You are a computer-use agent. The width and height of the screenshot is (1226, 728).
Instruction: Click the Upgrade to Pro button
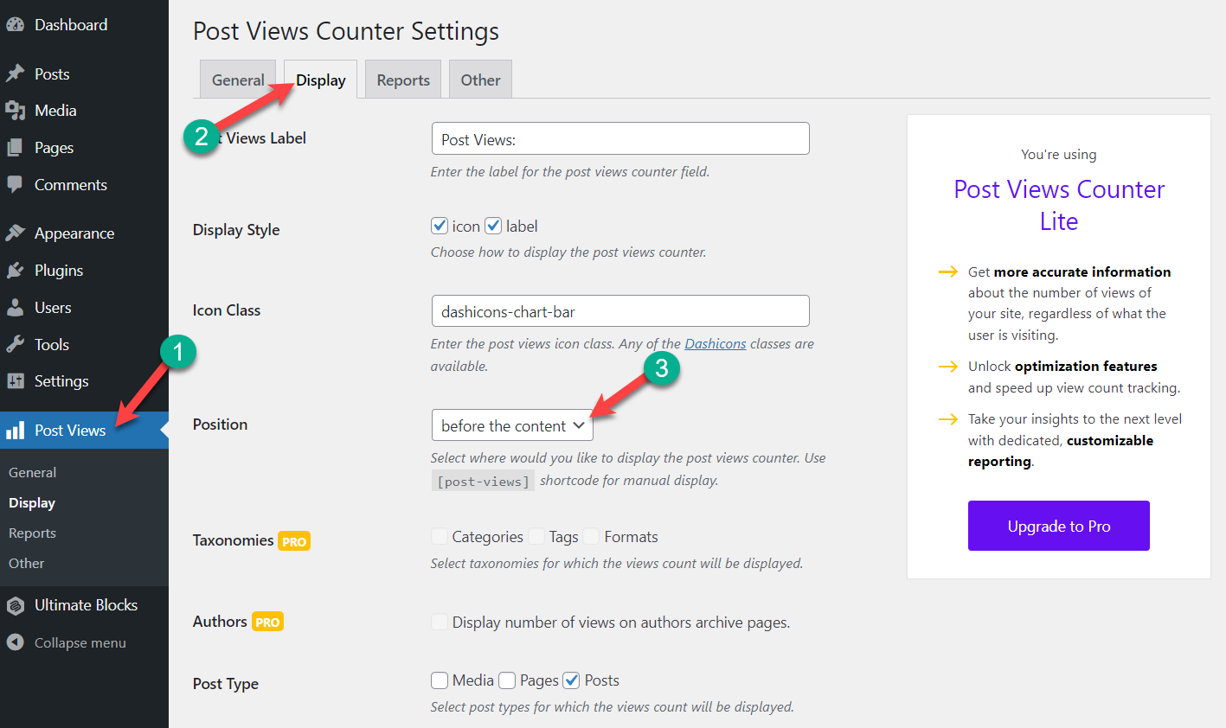pos(1058,526)
